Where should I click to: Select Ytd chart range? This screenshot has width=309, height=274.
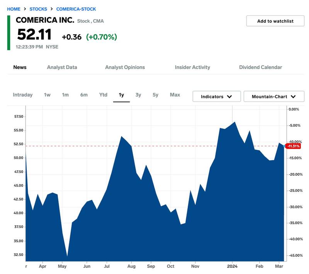(103, 95)
